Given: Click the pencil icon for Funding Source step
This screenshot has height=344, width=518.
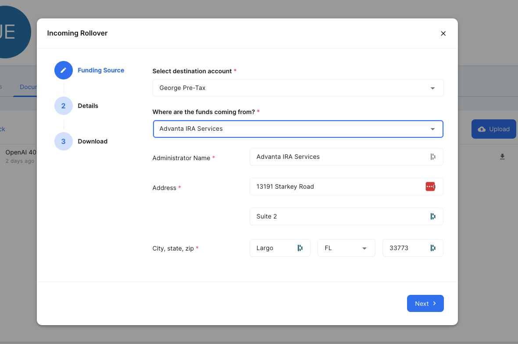Looking at the screenshot, I should pyautogui.click(x=64, y=70).
